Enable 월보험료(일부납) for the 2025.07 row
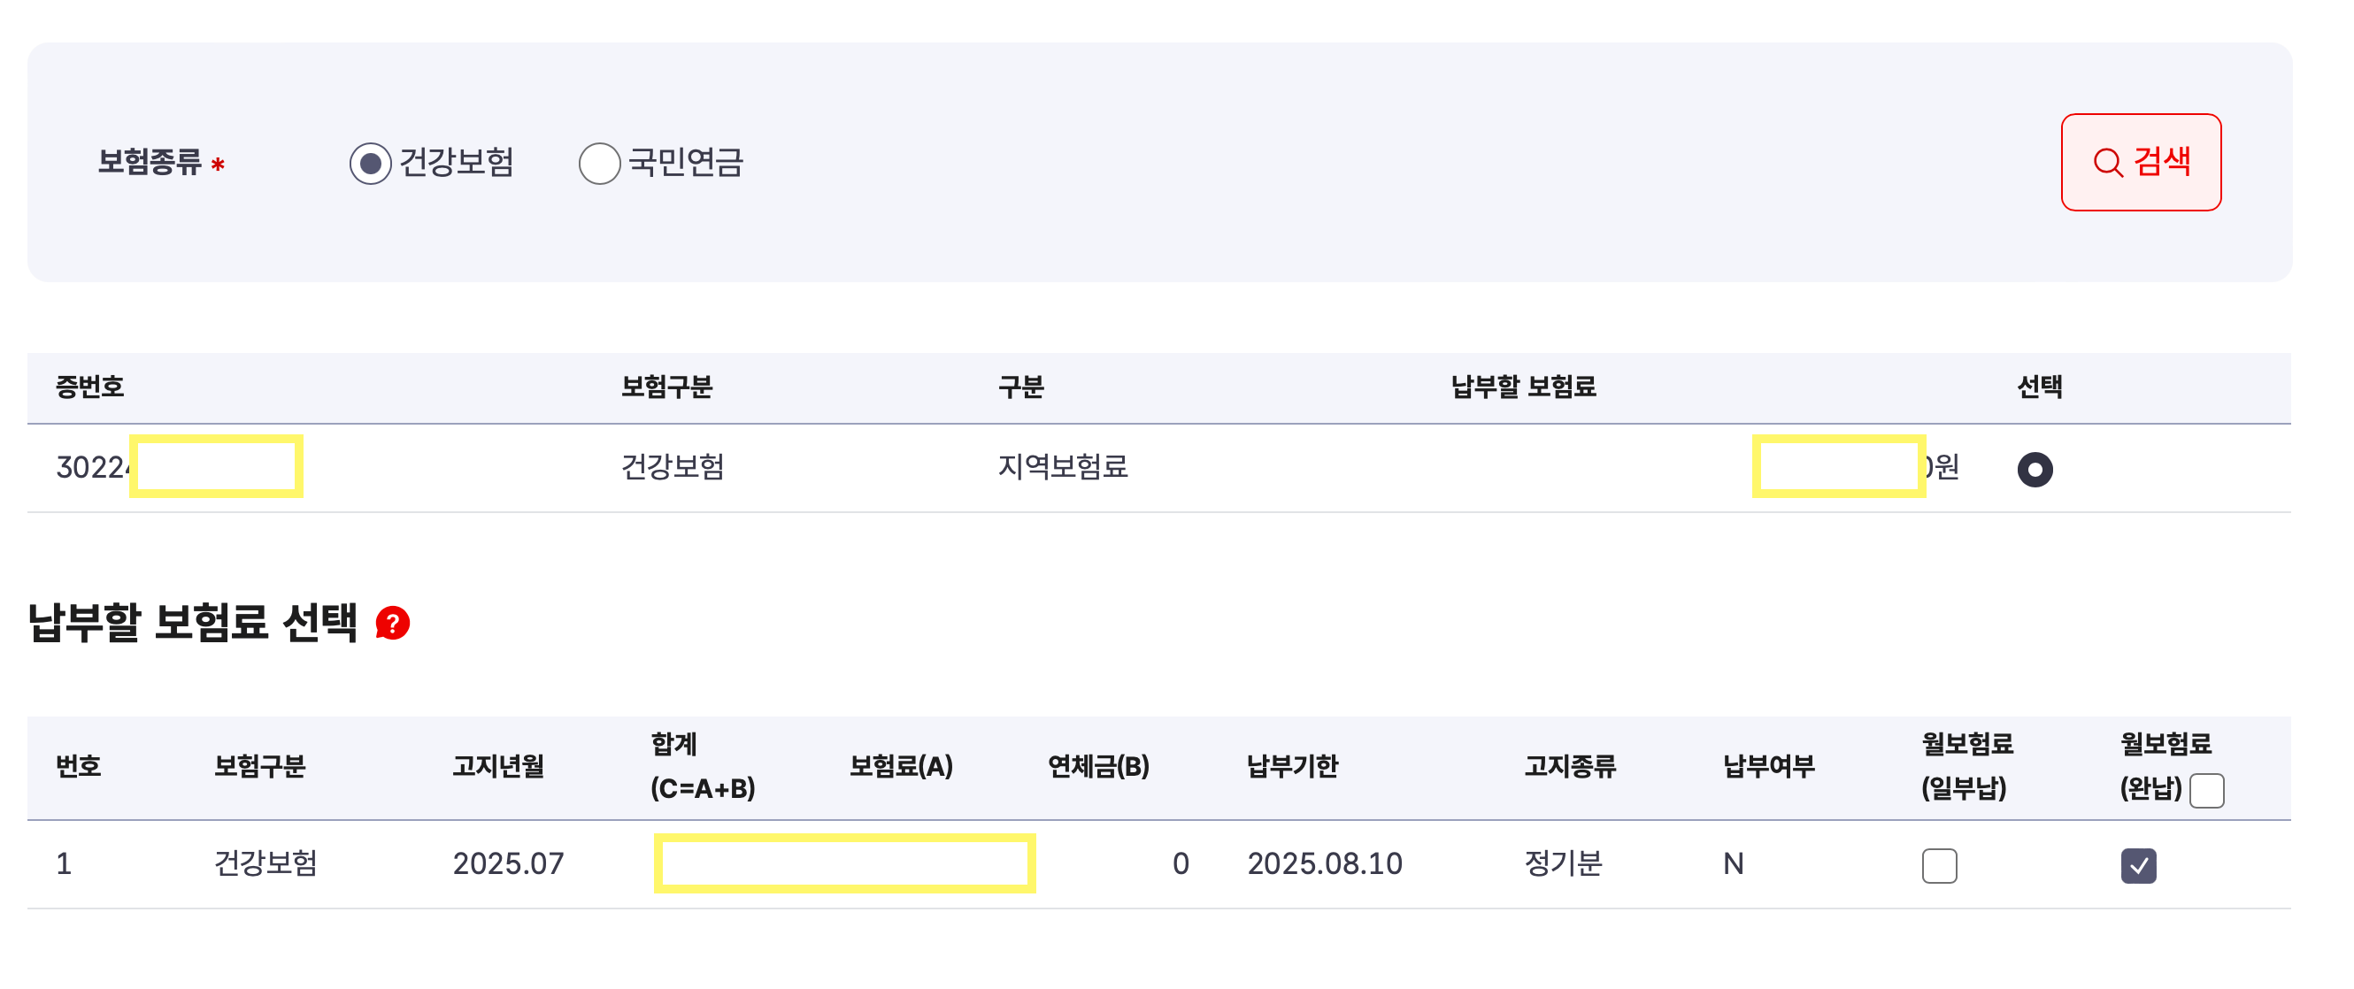This screenshot has height=989, width=2354. click(x=1939, y=865)
